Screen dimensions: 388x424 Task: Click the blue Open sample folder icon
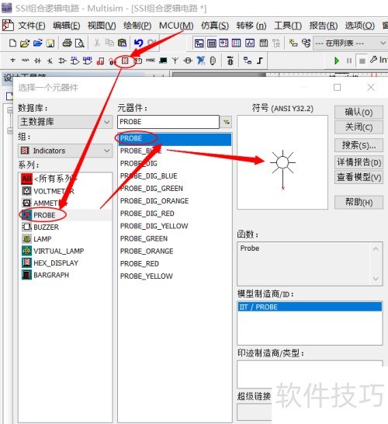[38, 43]
